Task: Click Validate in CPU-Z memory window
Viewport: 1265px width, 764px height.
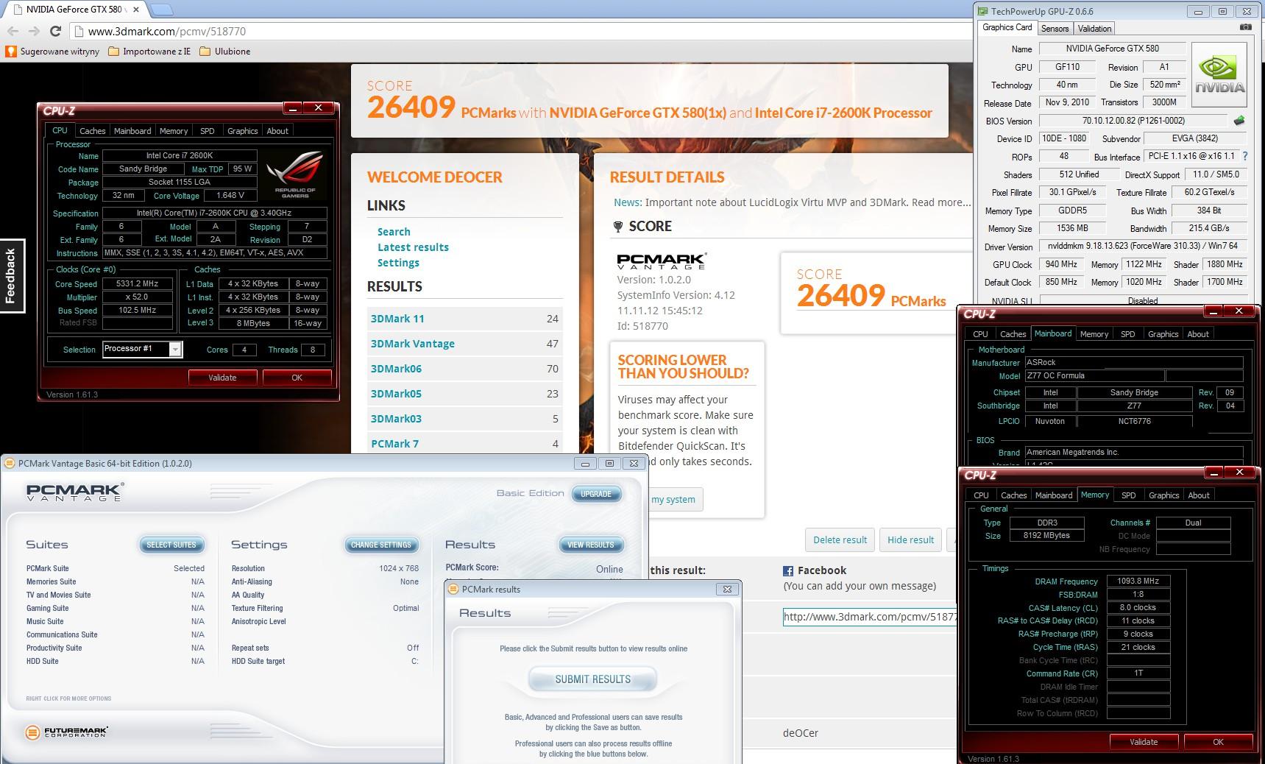Action: [x=1144, y=742]
